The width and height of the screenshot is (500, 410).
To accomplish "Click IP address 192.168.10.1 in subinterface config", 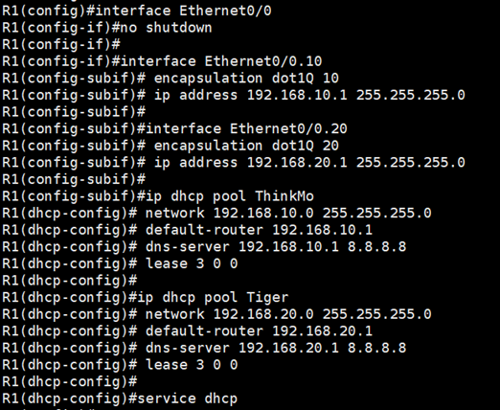I will (297, 95).
